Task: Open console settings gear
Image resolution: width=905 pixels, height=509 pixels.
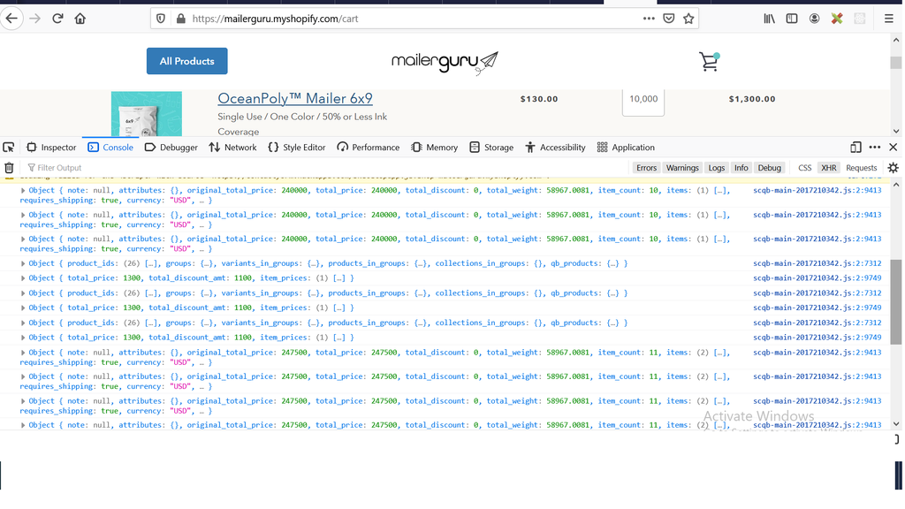Action: [x=893, y=167]
